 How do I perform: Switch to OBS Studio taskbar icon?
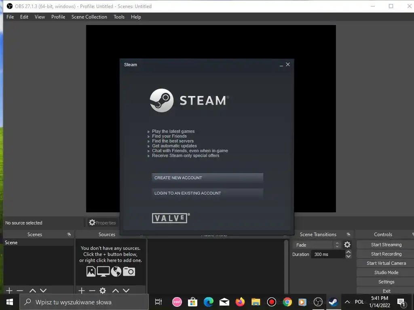(318, 302)
